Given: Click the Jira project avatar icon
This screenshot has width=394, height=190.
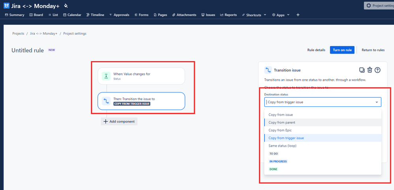Looking at the screenshot, I should click(7, 6).
